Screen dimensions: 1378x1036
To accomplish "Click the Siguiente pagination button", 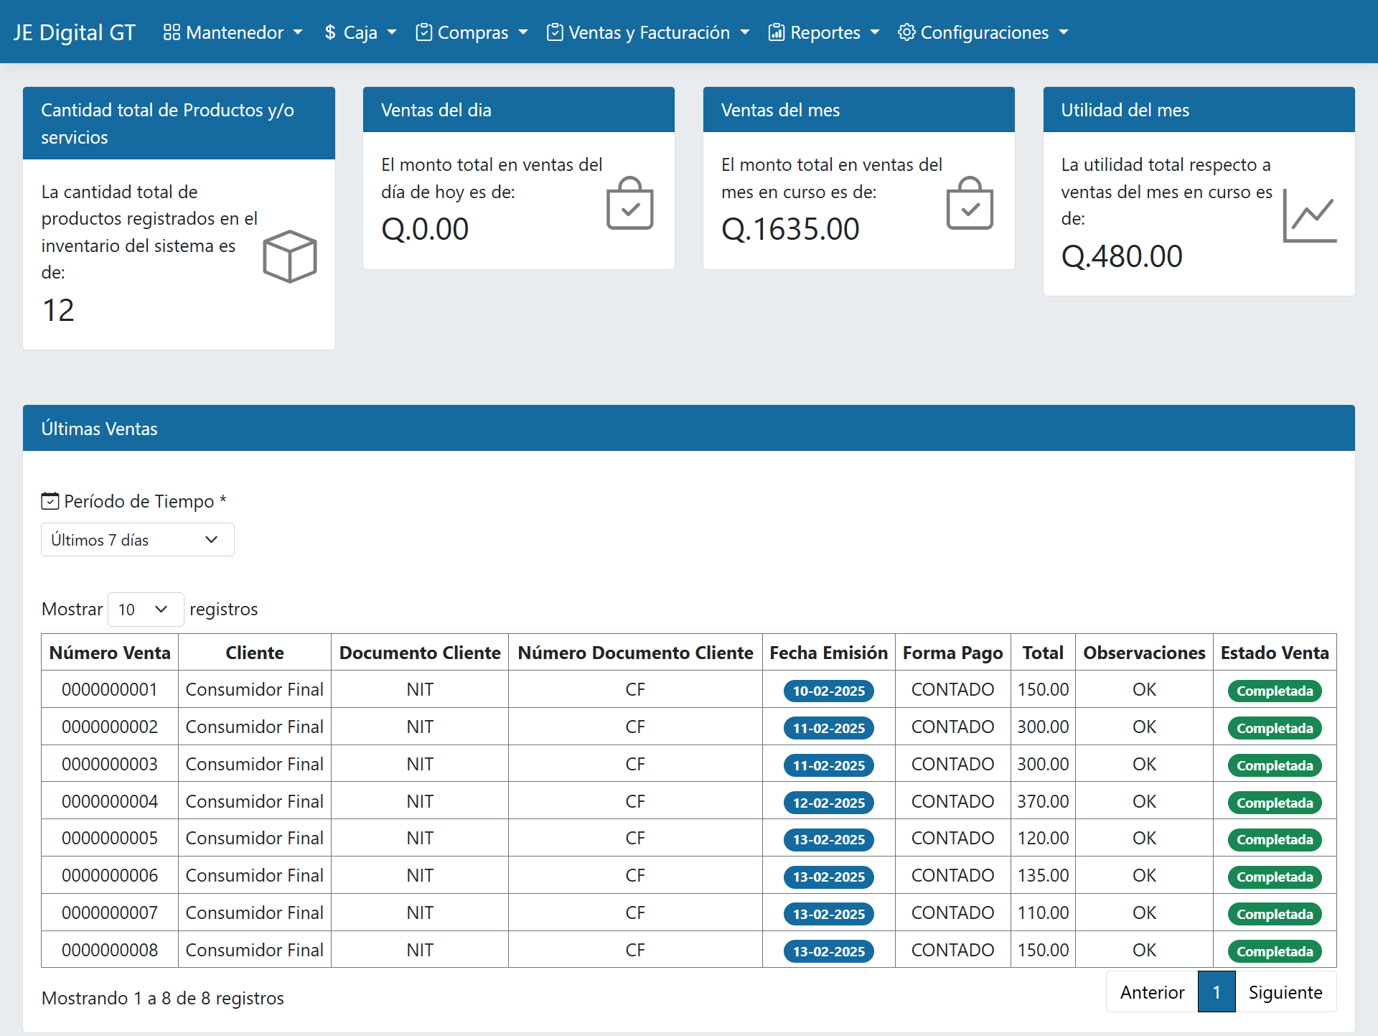I will pyautogui.click(x=1285, y=992).
